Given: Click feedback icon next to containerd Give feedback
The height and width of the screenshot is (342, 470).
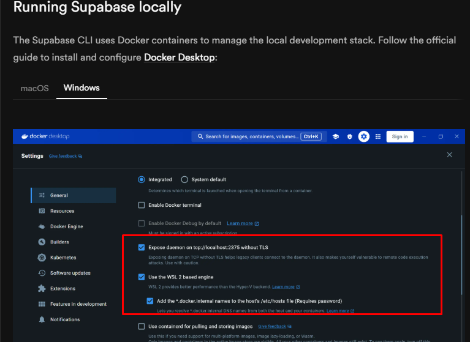Looking at the screenshot, I should tap(289, 327).
